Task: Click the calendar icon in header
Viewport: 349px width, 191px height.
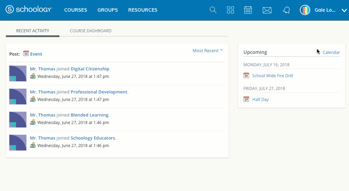Action: coord(248,10)
